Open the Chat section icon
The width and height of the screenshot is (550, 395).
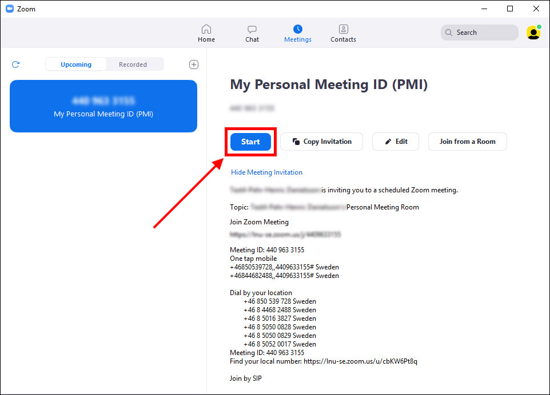[252, 29]
